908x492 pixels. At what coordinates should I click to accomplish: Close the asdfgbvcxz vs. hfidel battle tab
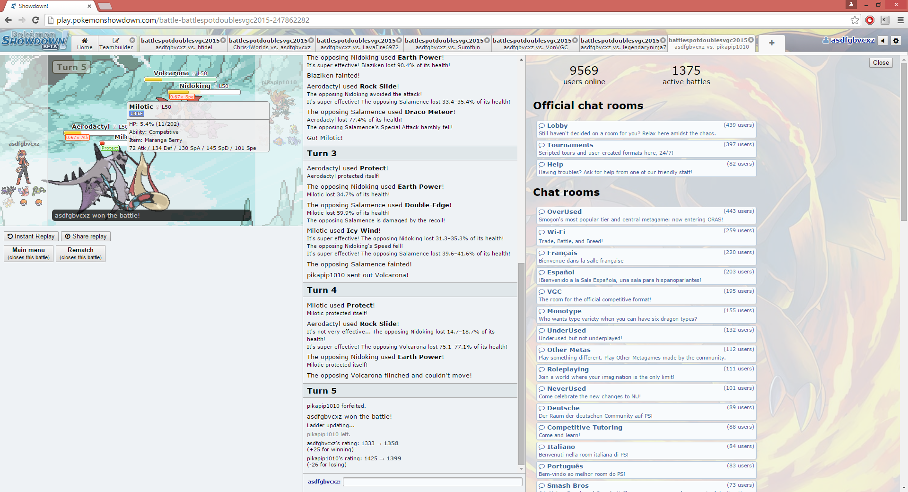pyautogui.click(x=223, y=40)
